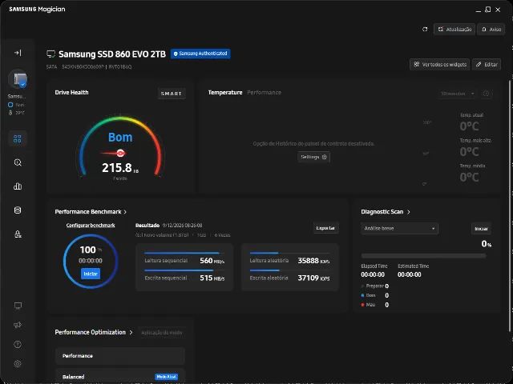
Task: Click the S.M.A.R.T. button
Action: [172, 94]
